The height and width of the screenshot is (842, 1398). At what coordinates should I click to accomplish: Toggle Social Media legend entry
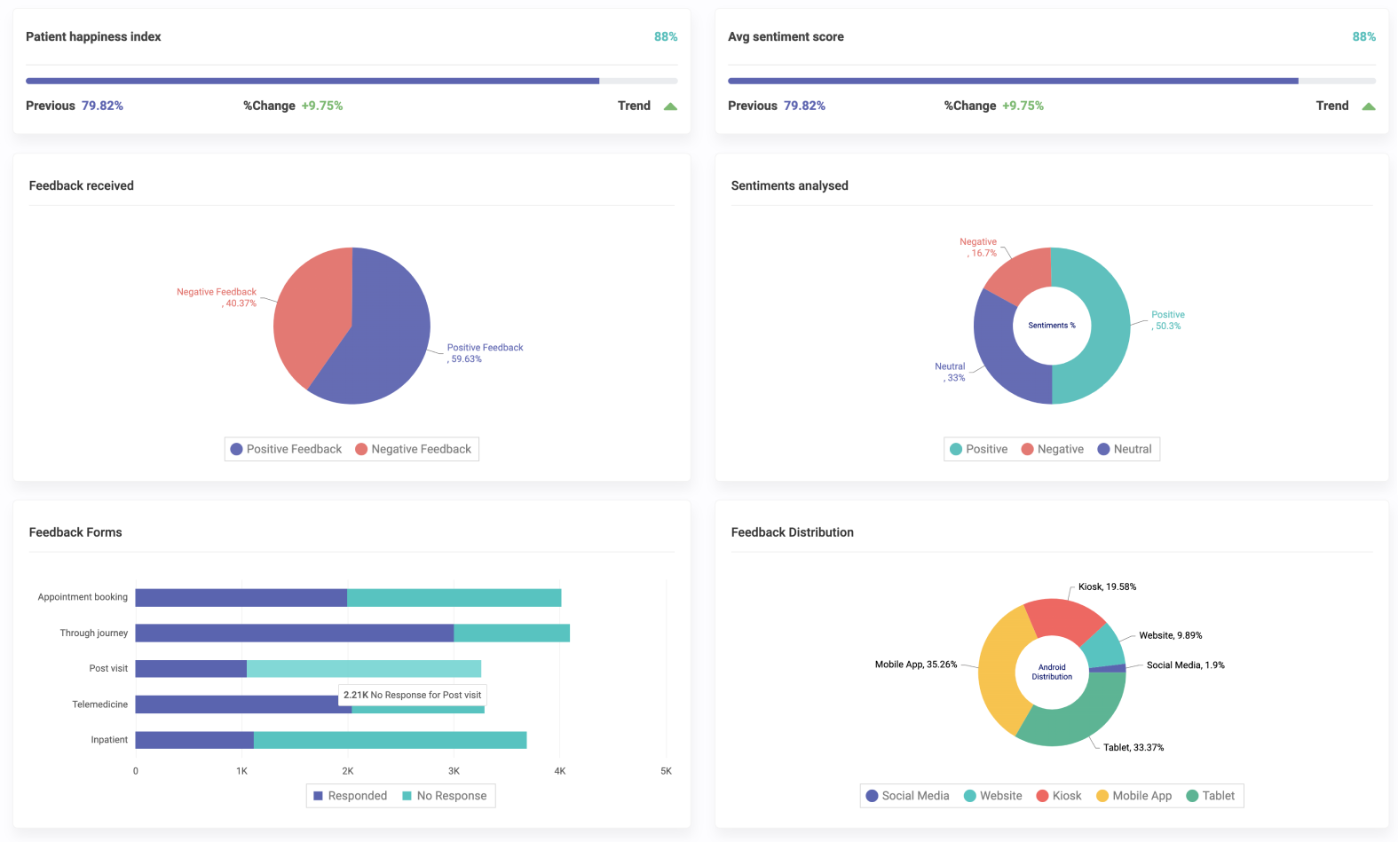pyautogui.click(x=907, y=796)
